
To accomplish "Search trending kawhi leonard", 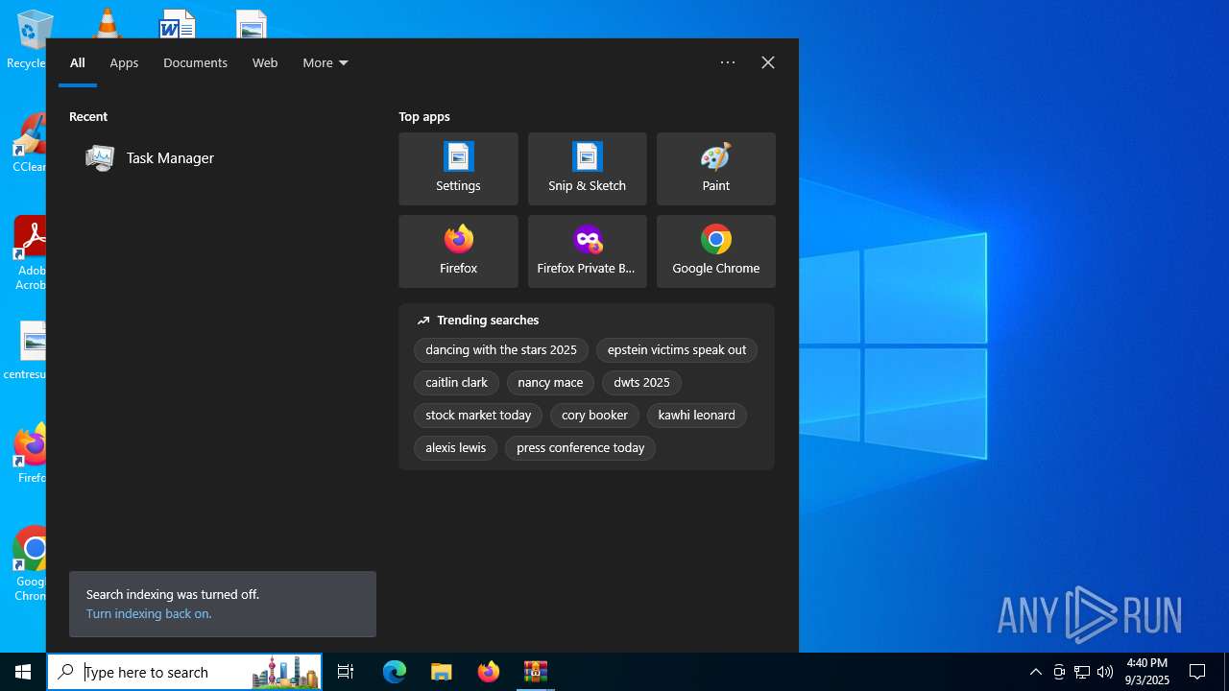I will (696, 416).
